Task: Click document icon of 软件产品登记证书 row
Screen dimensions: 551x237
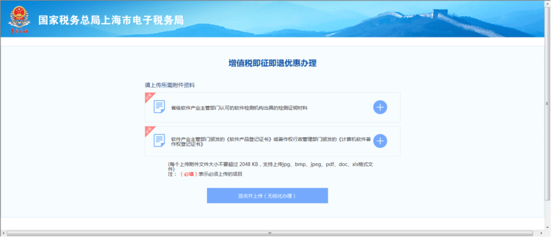Action: (159, 141)
